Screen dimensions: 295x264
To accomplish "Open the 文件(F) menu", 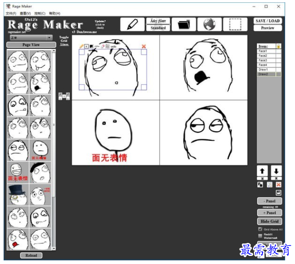I will click(11, 13).
